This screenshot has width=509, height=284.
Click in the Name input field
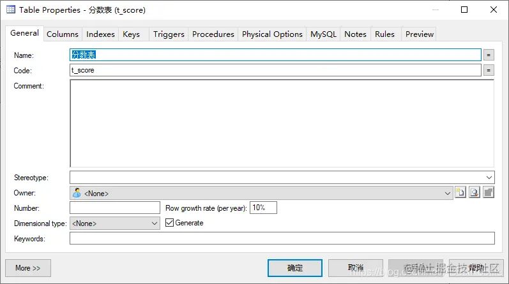click(275, 55)
